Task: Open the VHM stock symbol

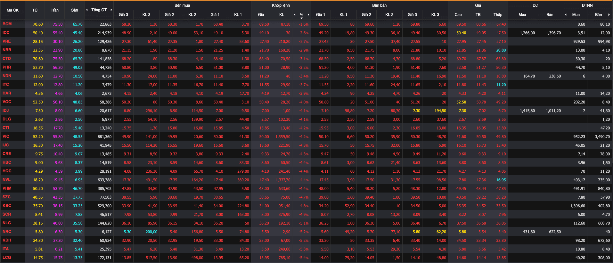Action: coord(7,188)
